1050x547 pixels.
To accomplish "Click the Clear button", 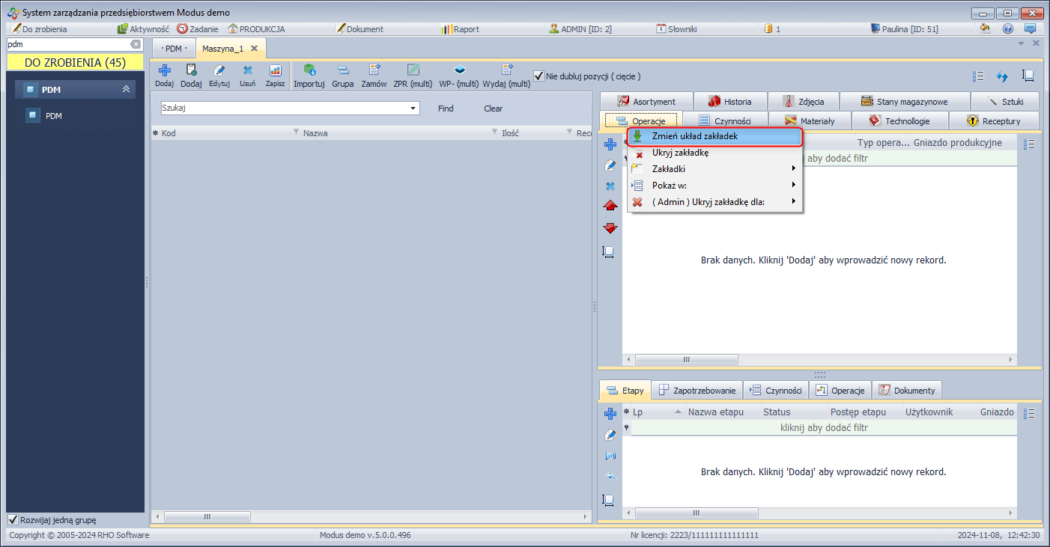I will 493,109.
